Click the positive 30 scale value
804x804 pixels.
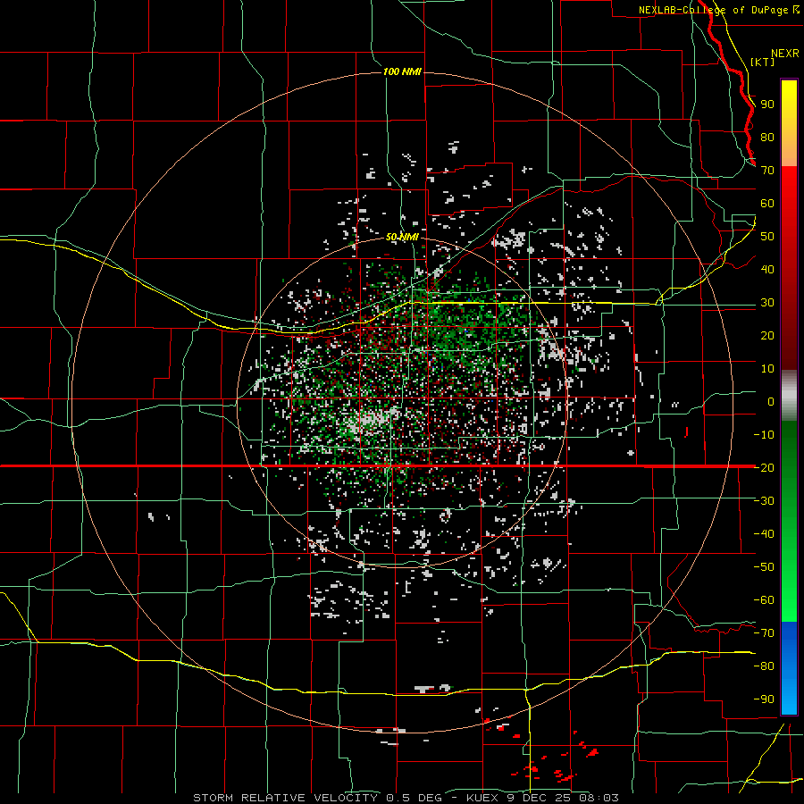767,303
